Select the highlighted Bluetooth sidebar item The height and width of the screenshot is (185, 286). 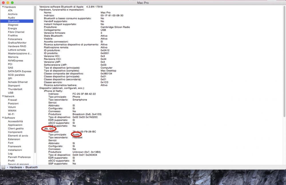(x=17, y=21)
